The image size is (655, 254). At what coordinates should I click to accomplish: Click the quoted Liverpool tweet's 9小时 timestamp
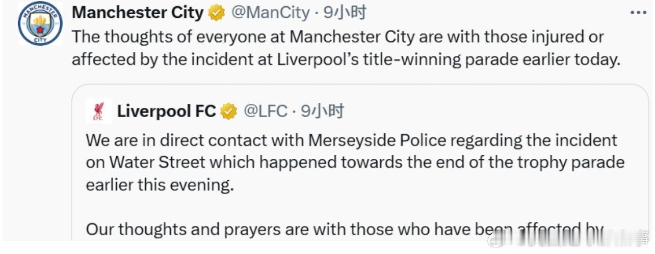pyautogui.click(x=323, y=111)
